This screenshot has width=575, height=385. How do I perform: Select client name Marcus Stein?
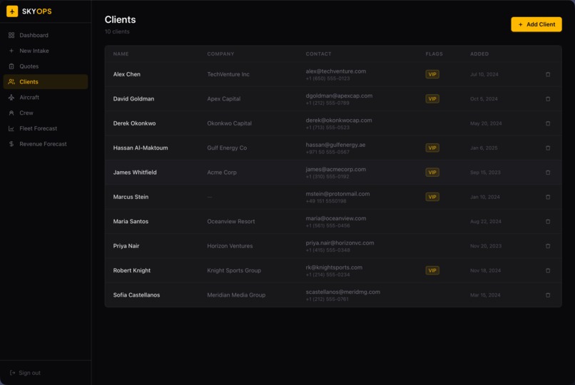131,197
